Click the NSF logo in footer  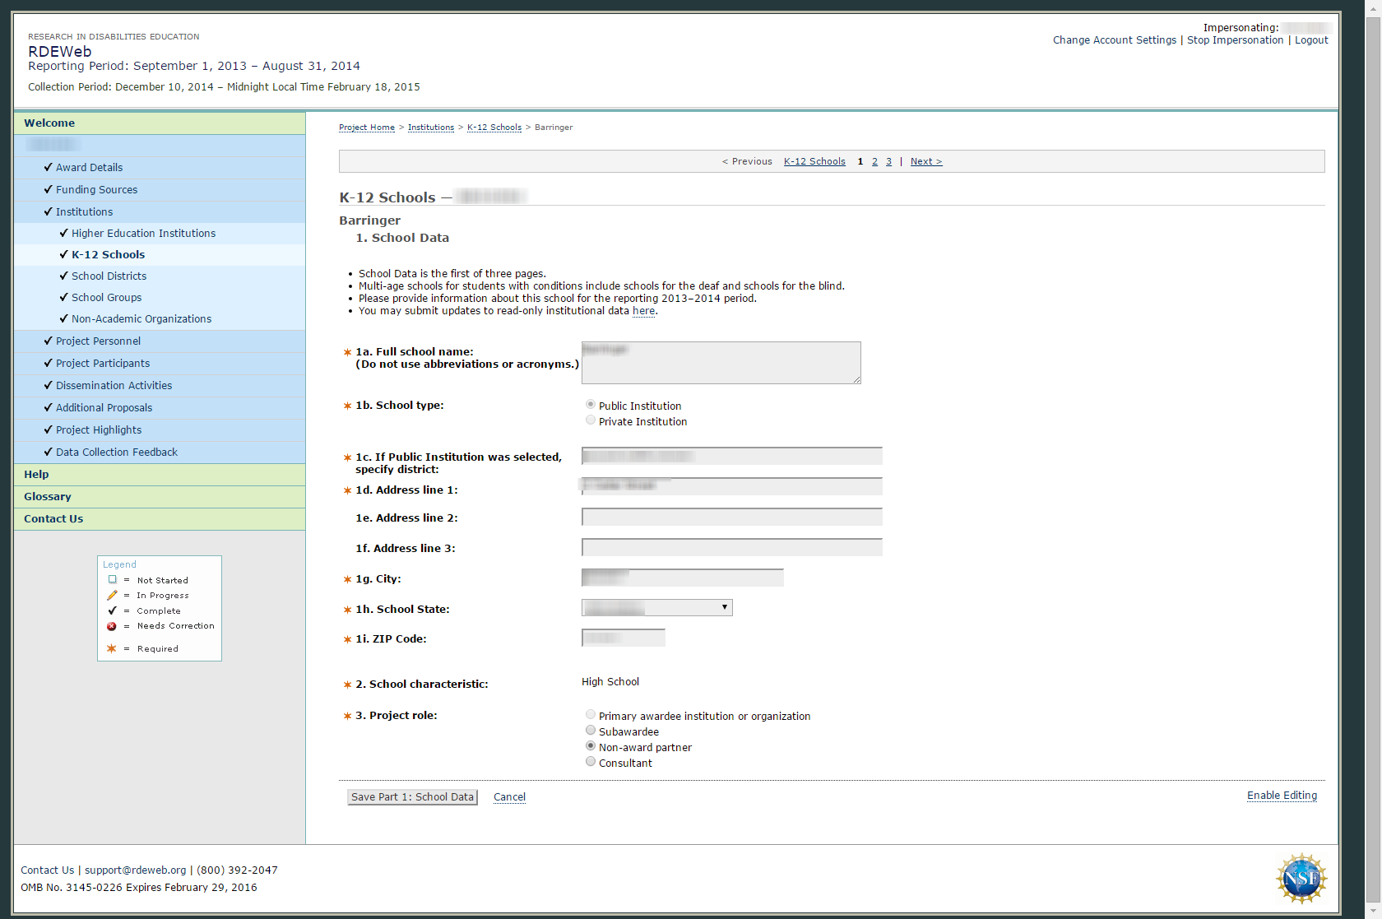(1301, 878)
